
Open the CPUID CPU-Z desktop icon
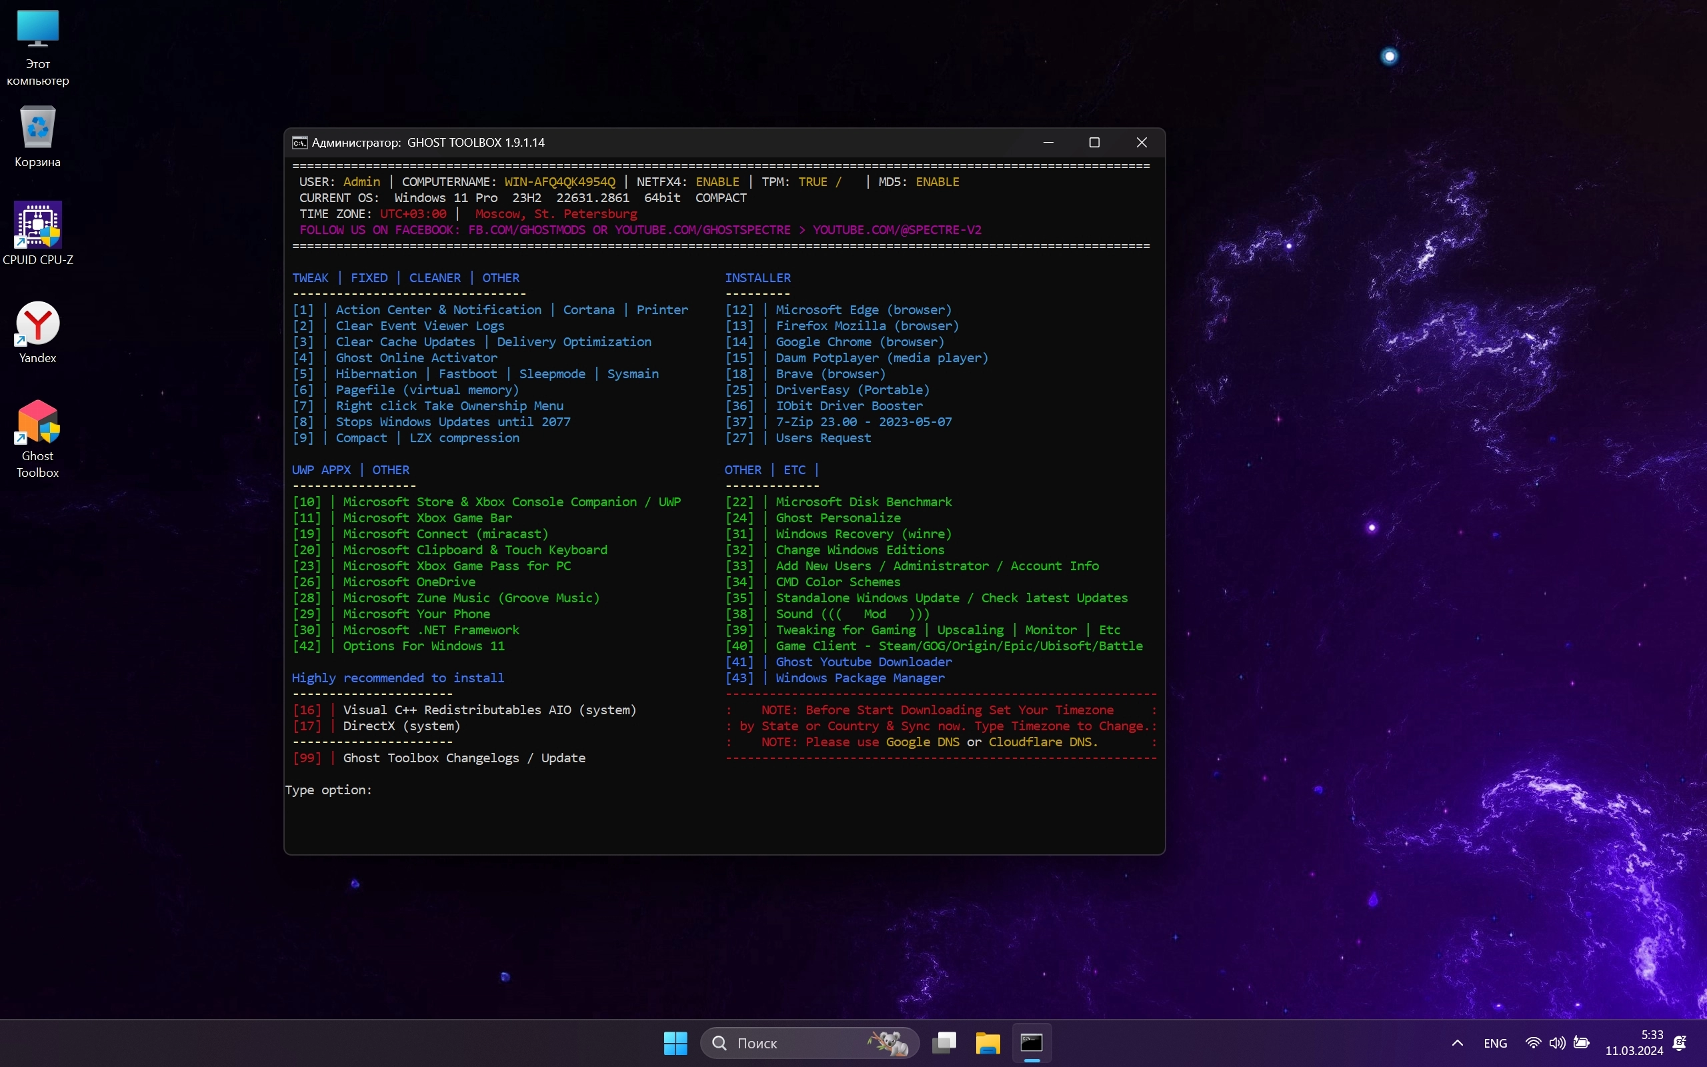point(37,226)
